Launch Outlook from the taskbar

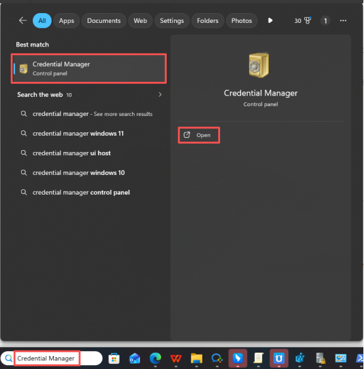tap(135, 359)
